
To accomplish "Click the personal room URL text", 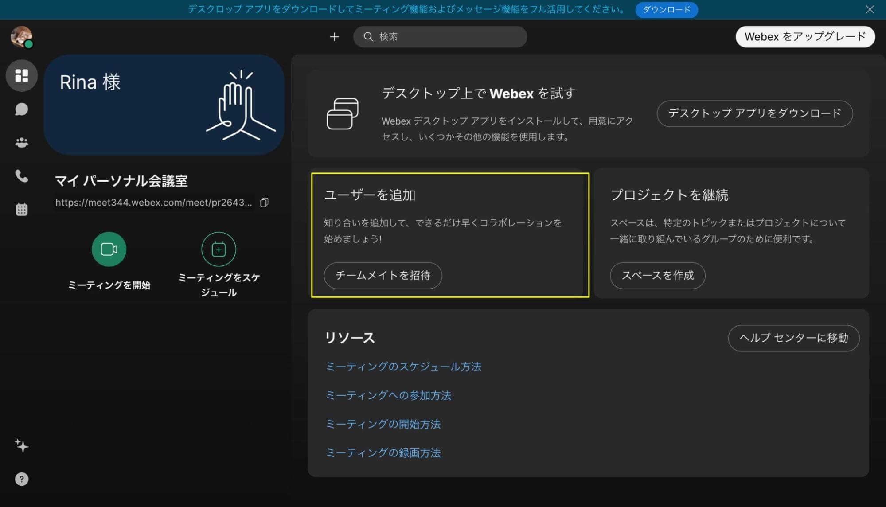I will [x=154, y=203].
